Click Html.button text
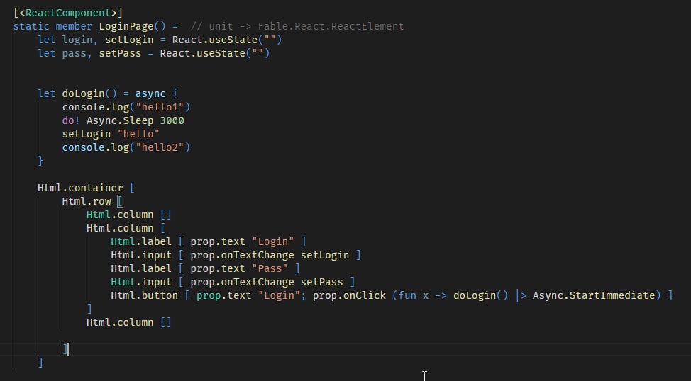This screenshot has height=381, width=691. (144, 295)
